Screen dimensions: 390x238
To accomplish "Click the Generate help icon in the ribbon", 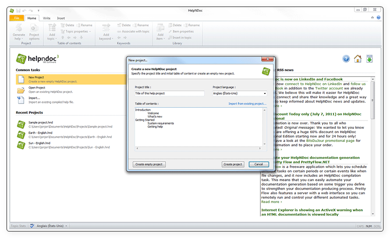I will [19, 28].
